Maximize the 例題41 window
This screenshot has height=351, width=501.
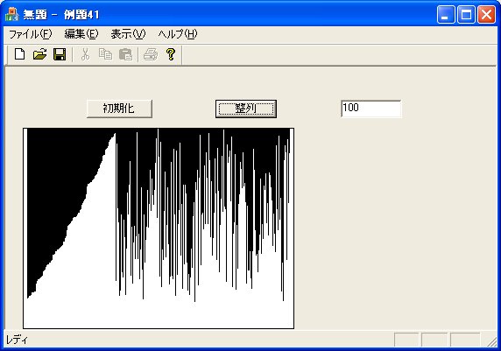coord(466,15)
